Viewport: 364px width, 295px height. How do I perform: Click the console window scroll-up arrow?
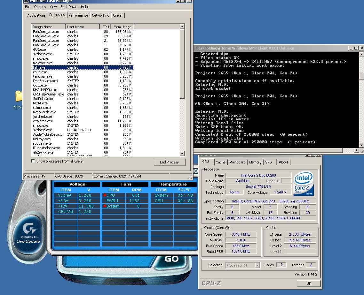(x=361, y=55)
